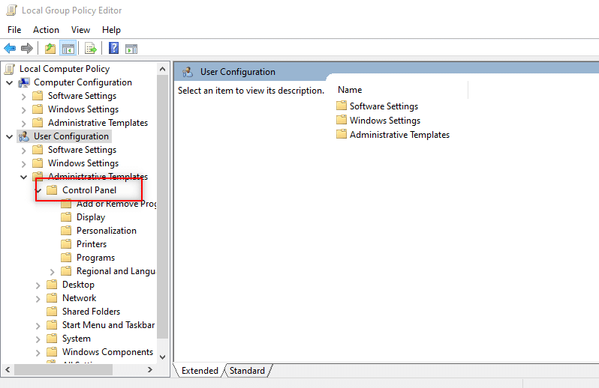Collapse the User Configuration node
The height and width of the screenshot is (388, 599).
point(10,137)
